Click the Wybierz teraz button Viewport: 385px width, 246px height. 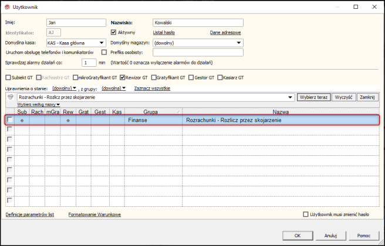coord(314,97)
